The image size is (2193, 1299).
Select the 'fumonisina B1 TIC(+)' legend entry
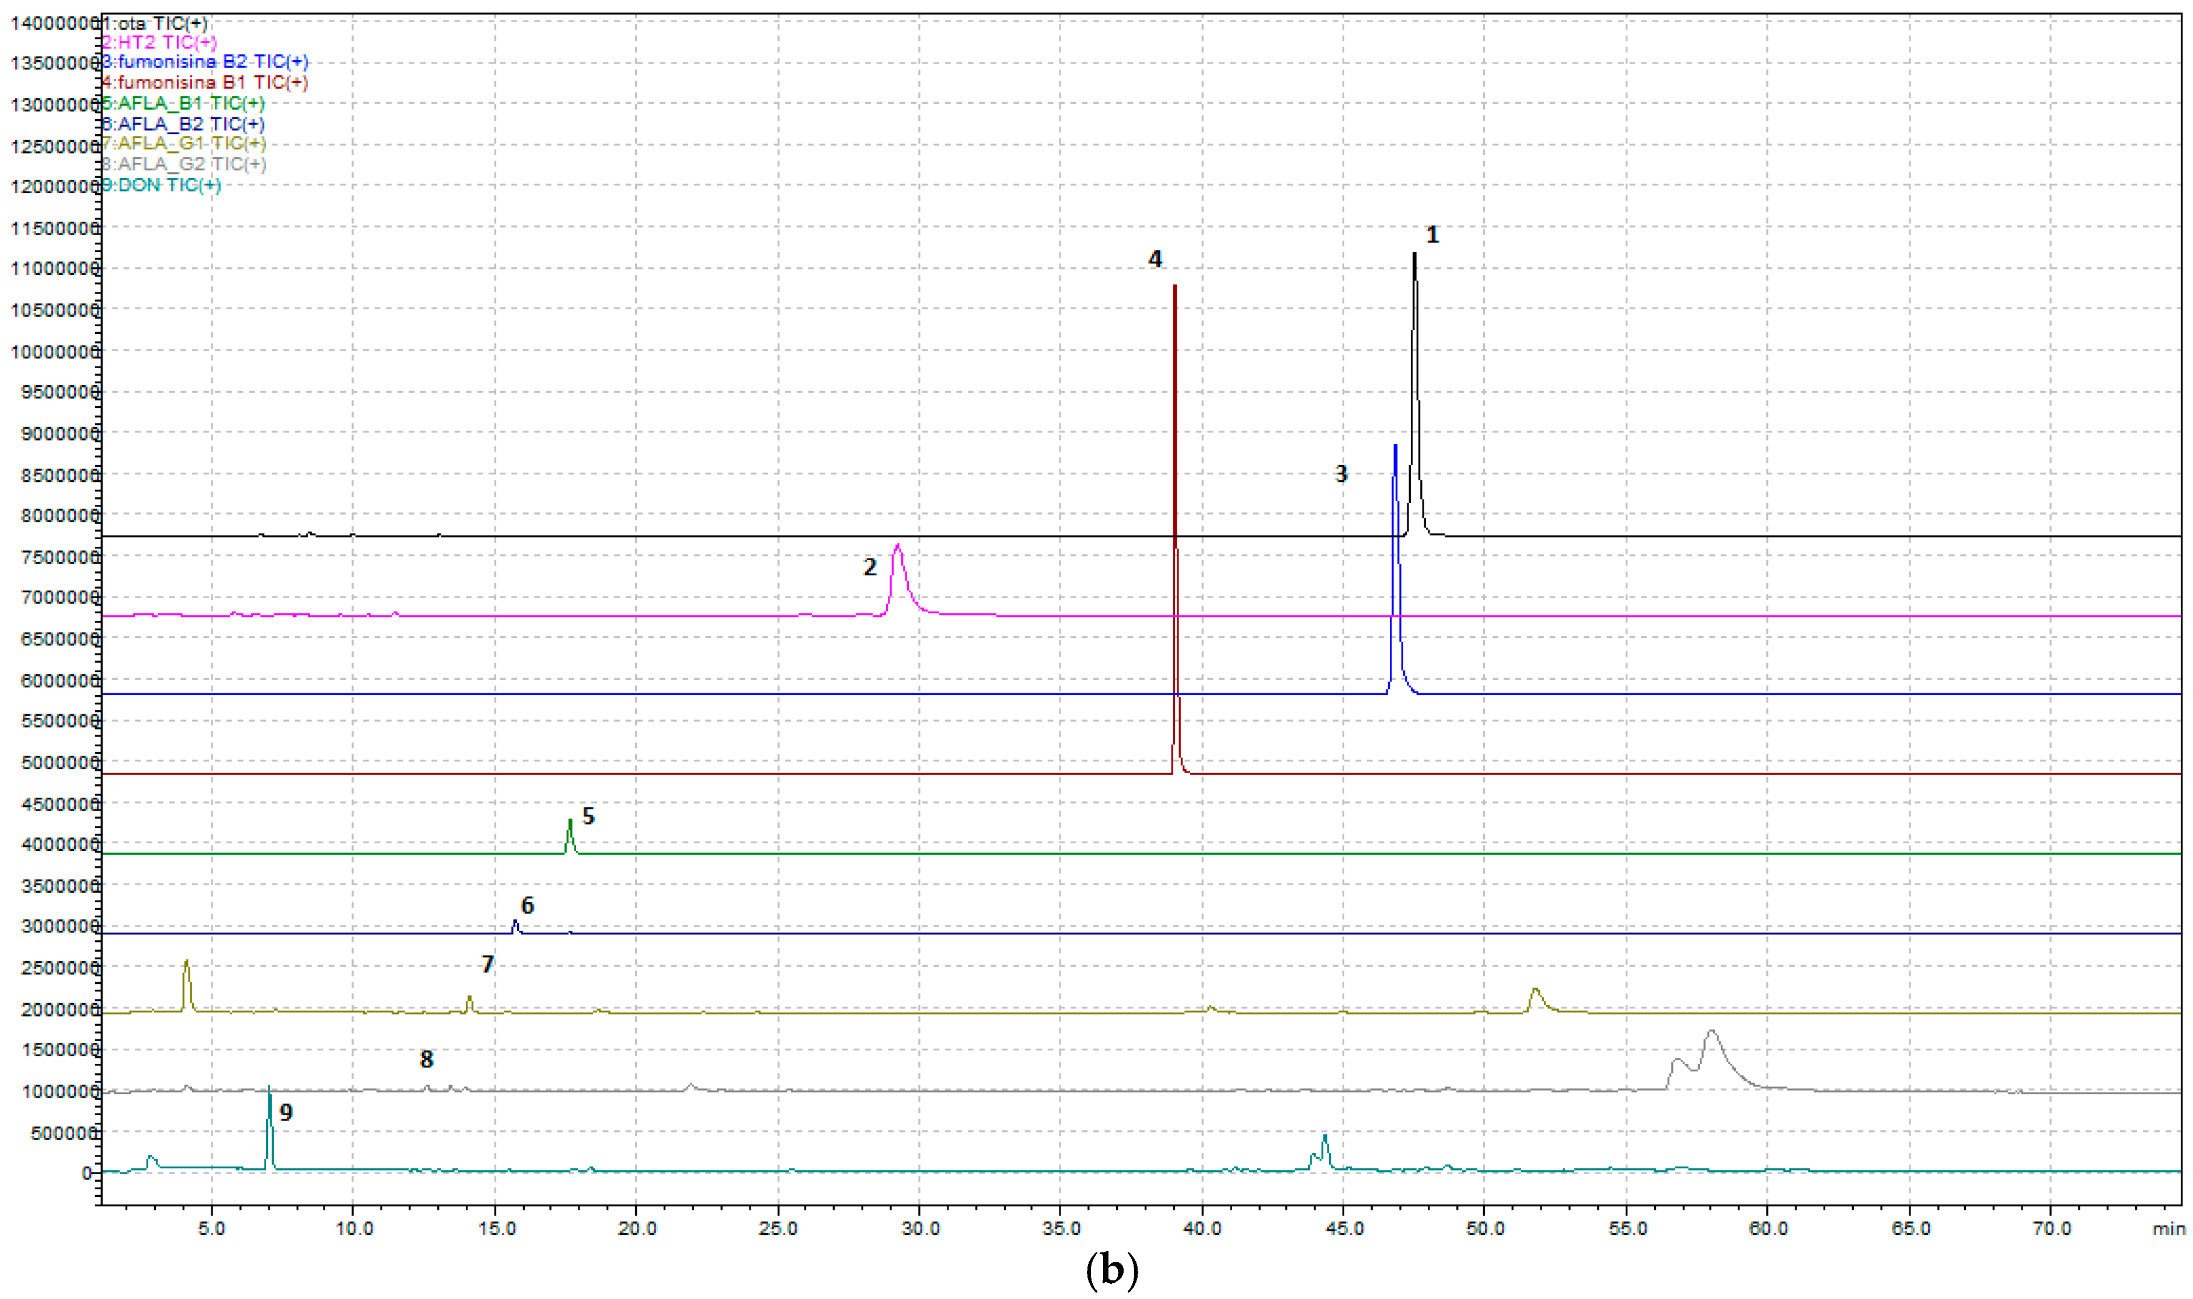[205, 82]
